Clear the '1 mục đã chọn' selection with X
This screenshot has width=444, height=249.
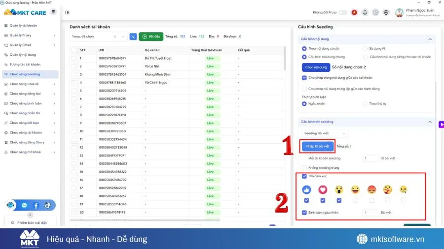[114, 36]
